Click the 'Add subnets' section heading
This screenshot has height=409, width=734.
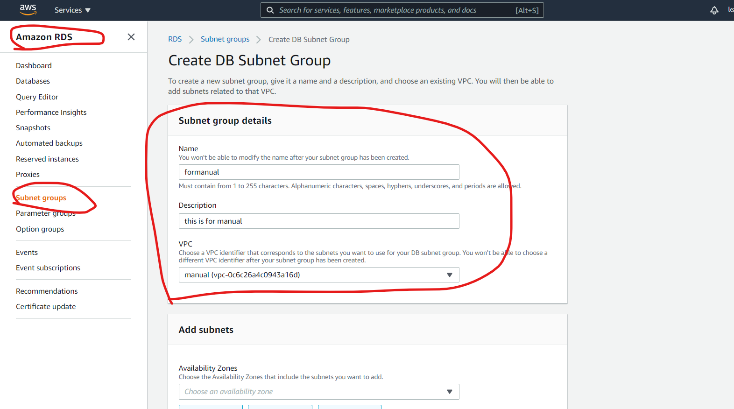pos(206,330)
